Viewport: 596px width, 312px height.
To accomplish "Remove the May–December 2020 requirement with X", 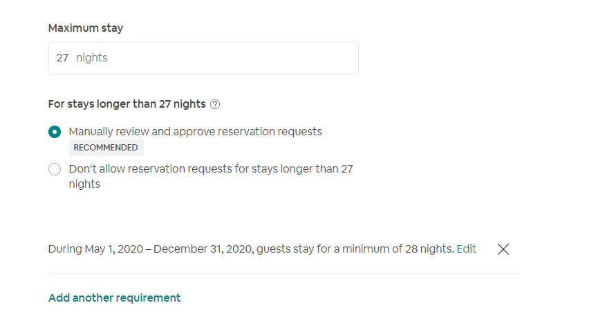I will 503,249.
